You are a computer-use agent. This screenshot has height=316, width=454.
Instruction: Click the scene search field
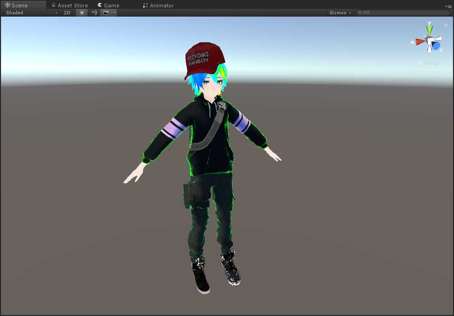pyautogui.click(x=403, y=12)
